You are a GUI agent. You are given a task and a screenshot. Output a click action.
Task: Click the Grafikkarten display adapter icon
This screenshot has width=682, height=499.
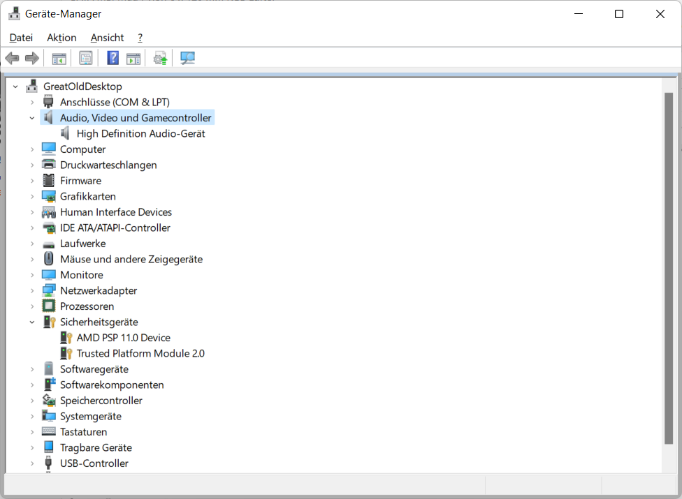point(49,196)
